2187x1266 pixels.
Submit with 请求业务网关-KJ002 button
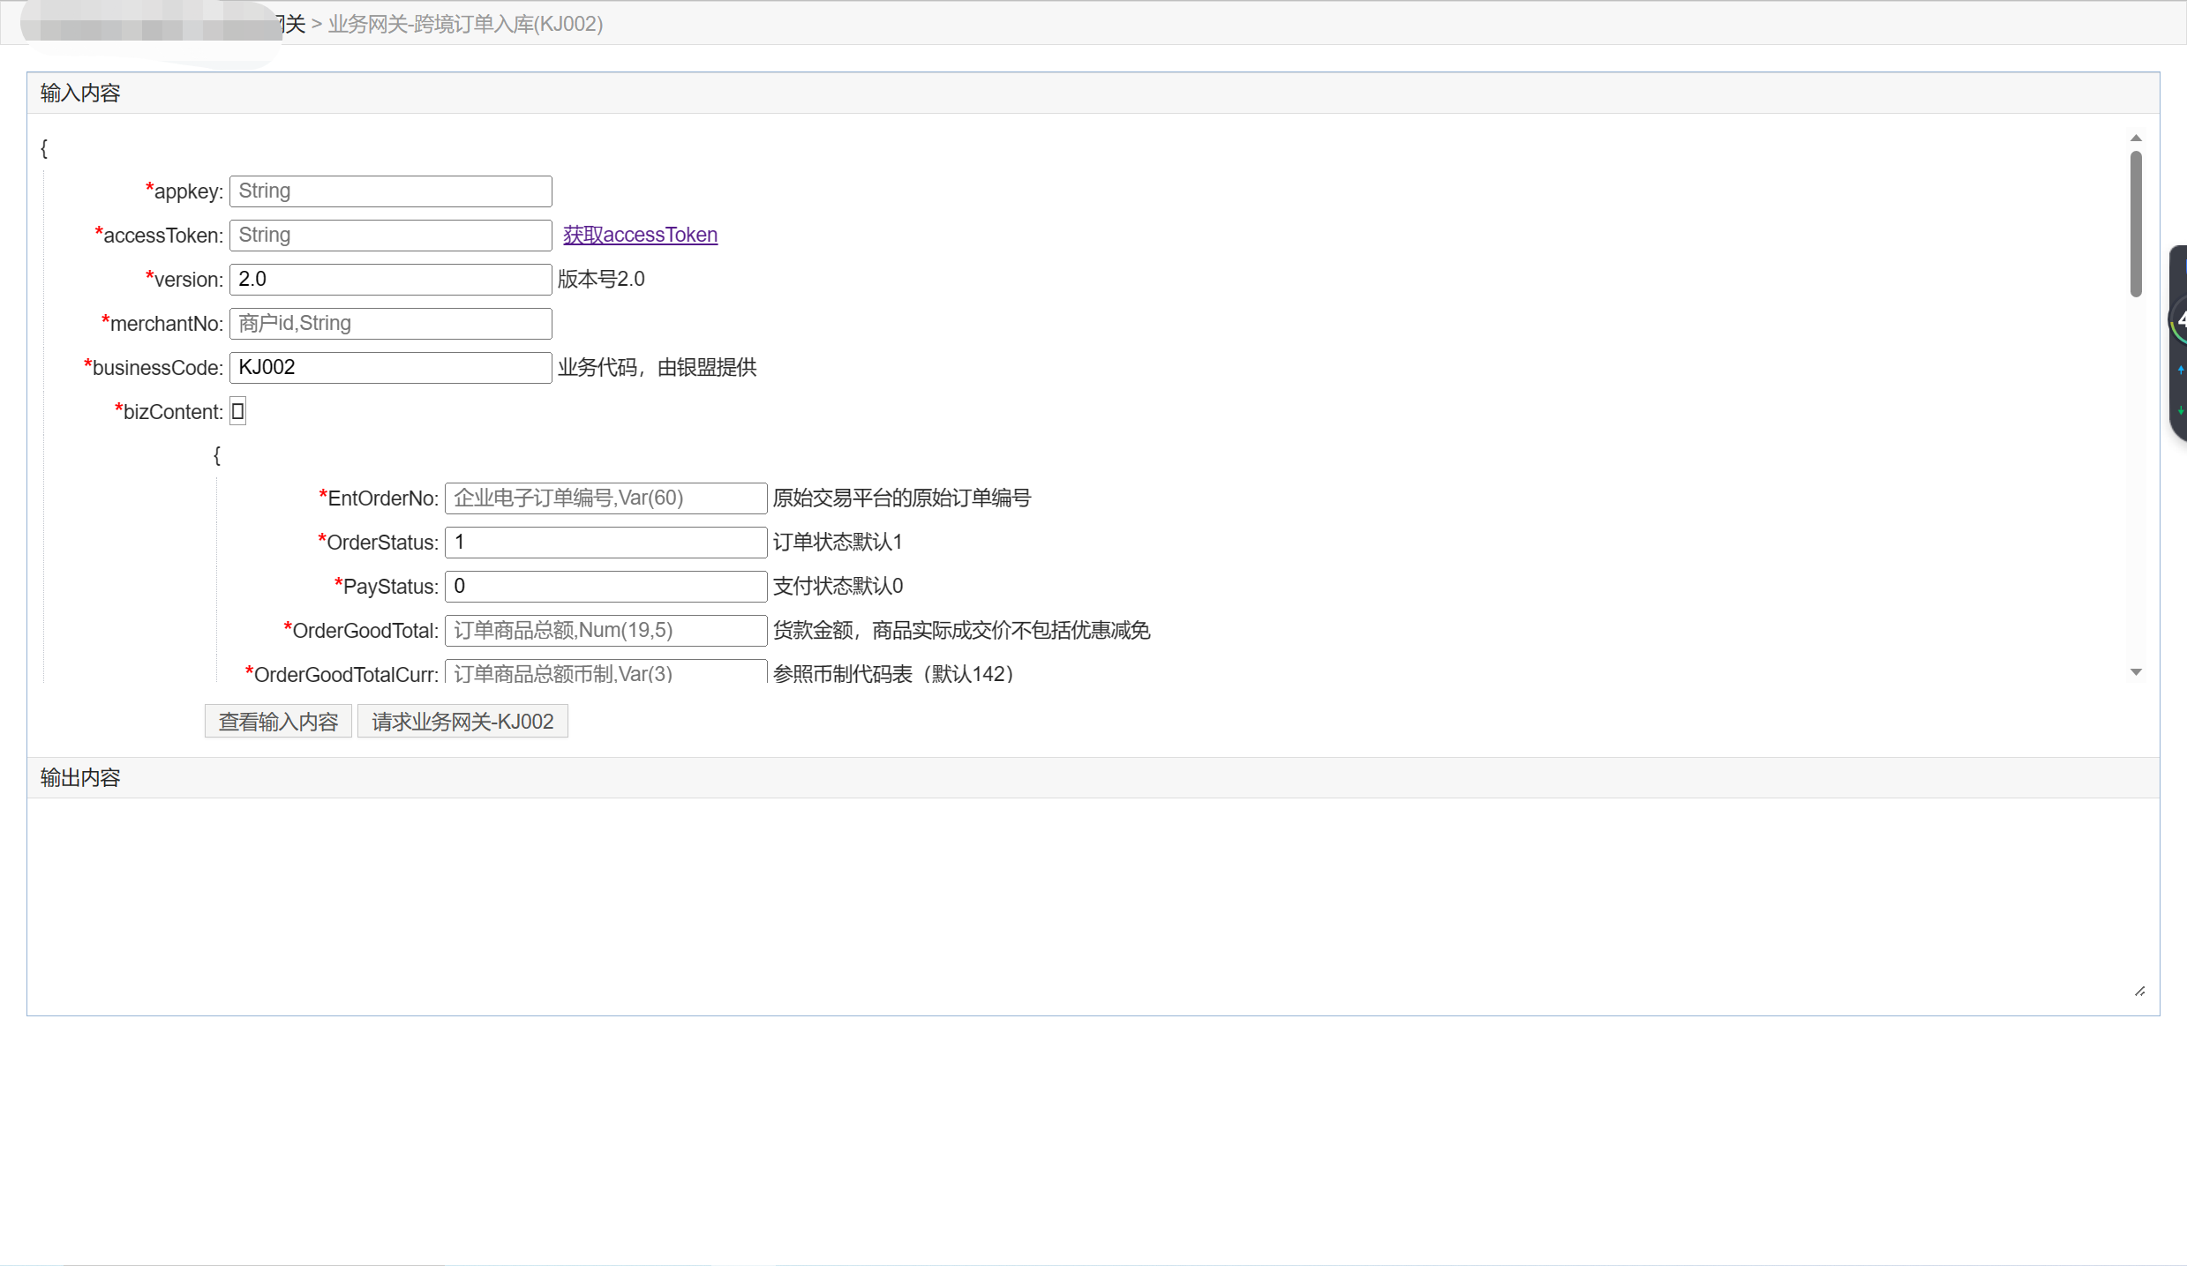[x=462, y=722]
